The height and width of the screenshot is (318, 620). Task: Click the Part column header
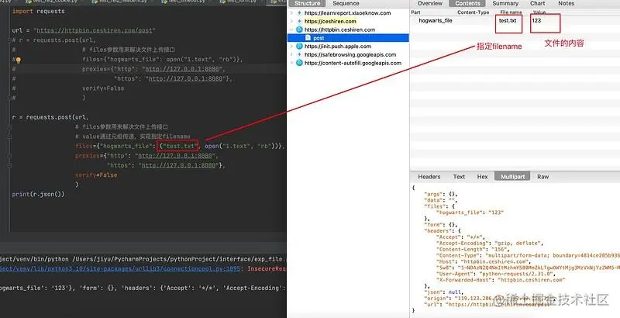pyautogui.click(x=415, y=12)
